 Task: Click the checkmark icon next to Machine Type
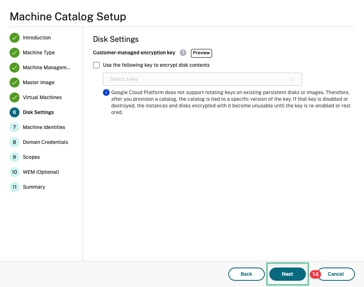point(15,53)
